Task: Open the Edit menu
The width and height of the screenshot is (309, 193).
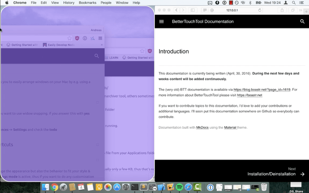Action: click(x=43, y=3)
